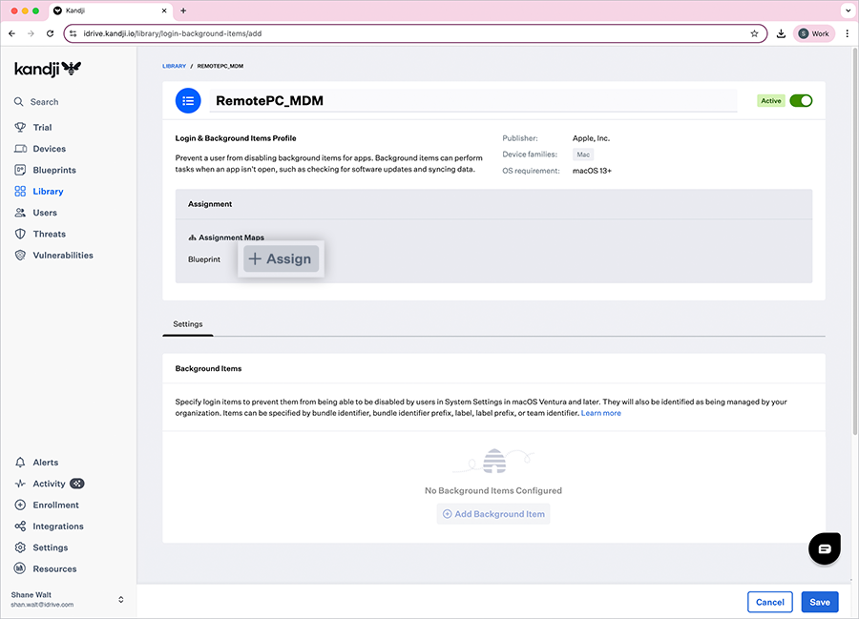The image size is (859, 619).
Task: Open the Work profile switcher
Action: click(x=814, y=33)
